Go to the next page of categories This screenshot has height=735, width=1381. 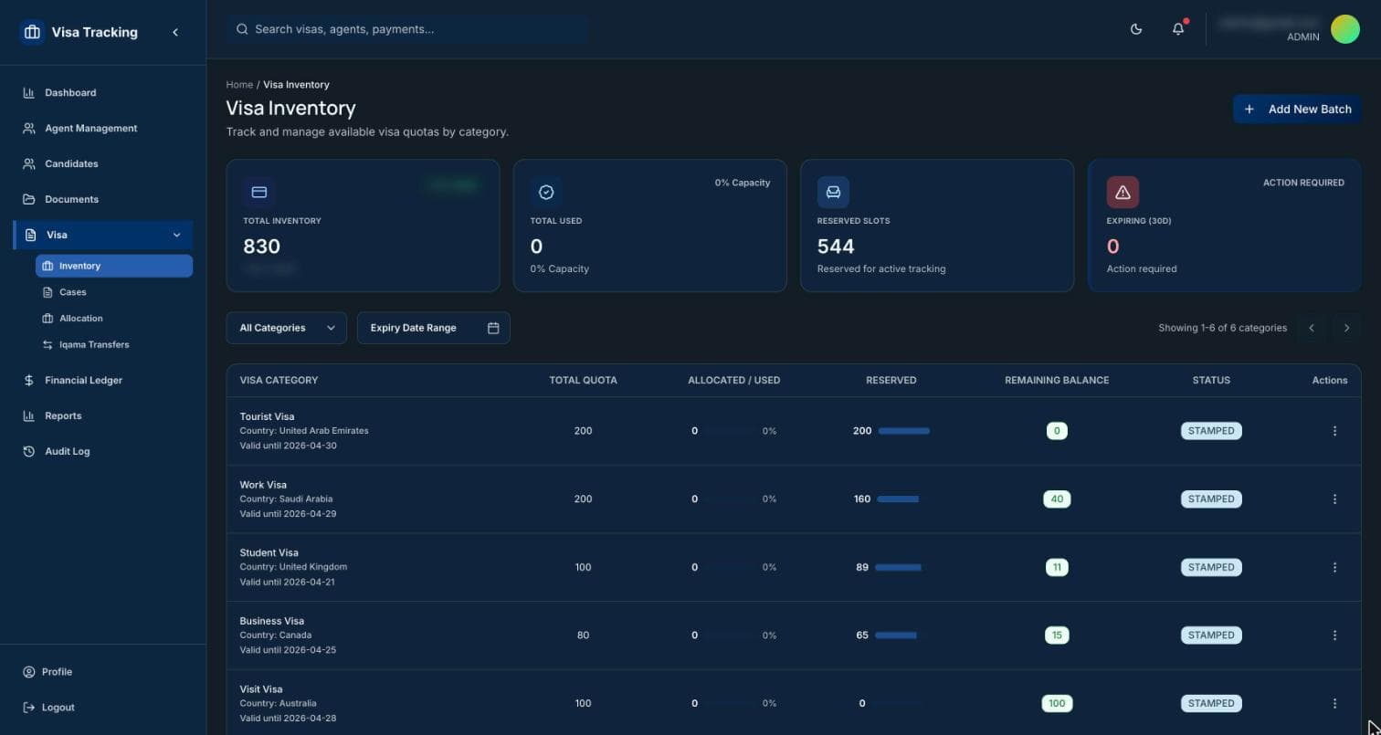tap(1346, 328)
